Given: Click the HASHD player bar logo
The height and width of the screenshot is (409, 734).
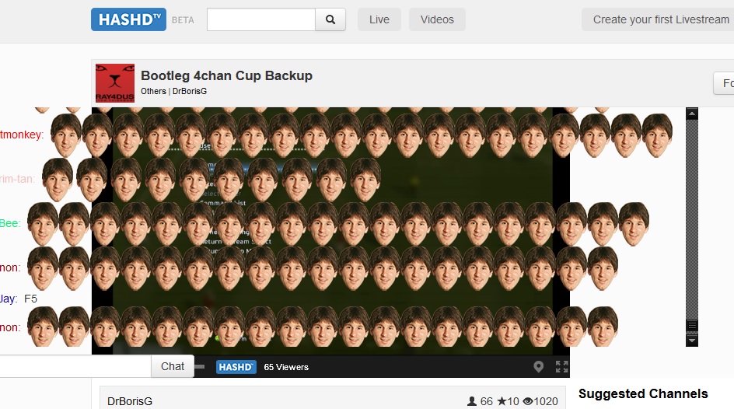Looking at the screenshot, I should 236,367.
